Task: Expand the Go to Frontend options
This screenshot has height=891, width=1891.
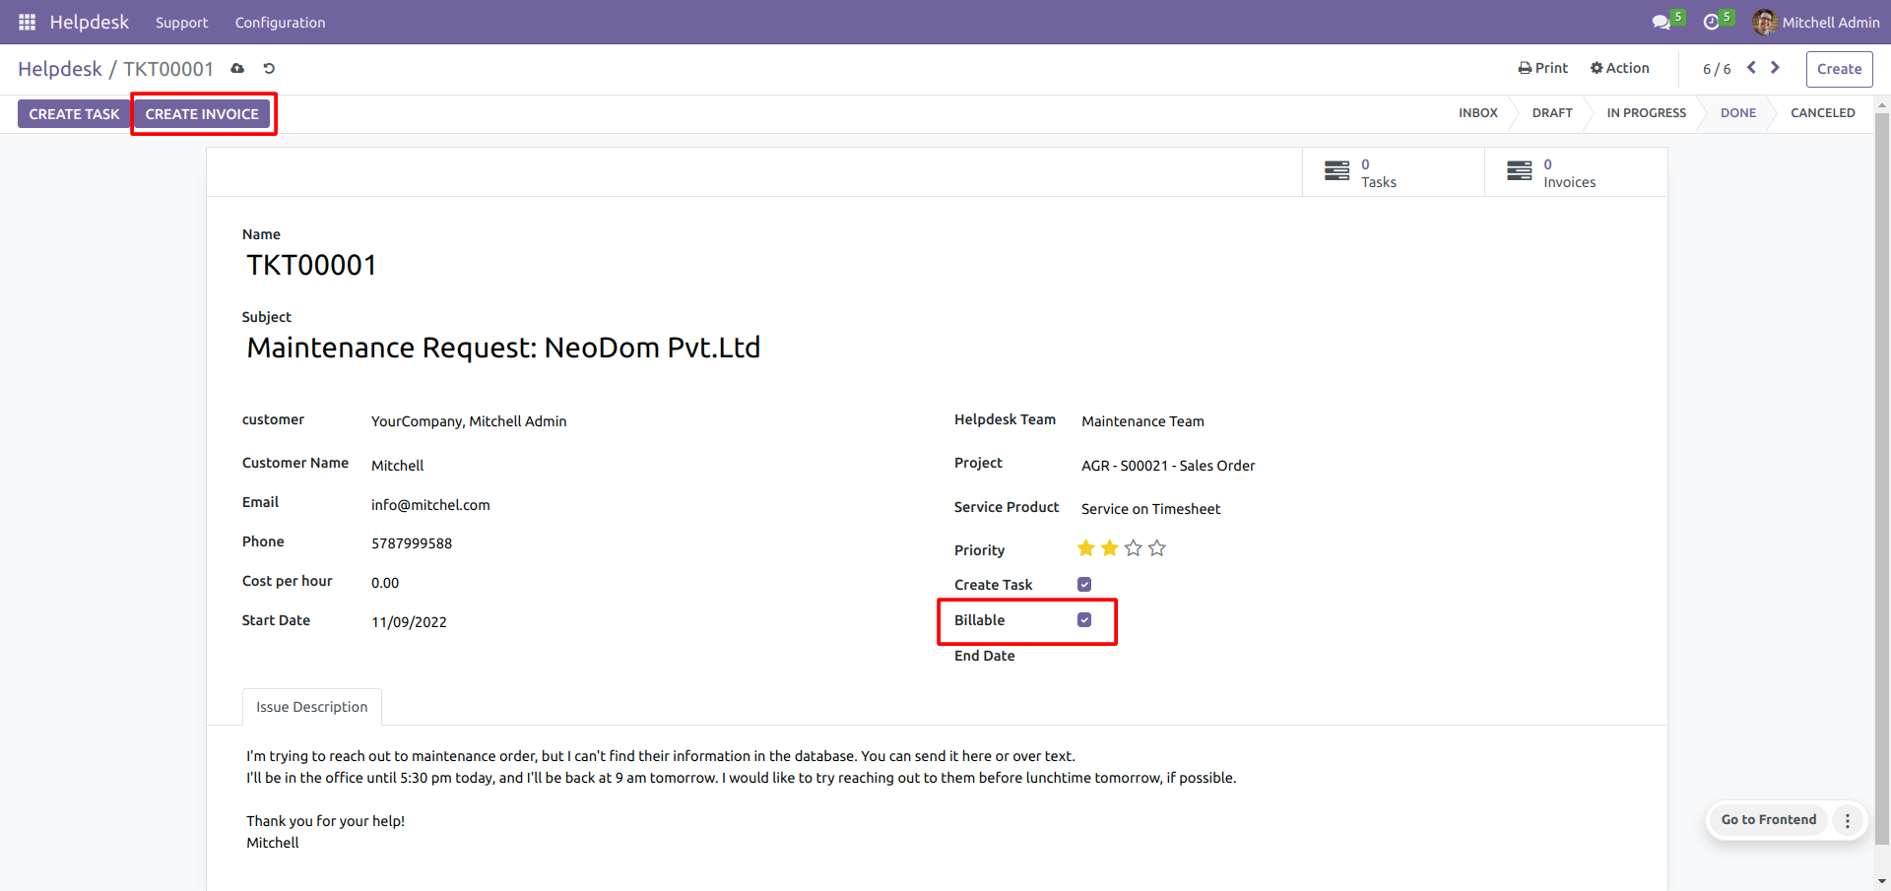Action: [x=1848, y=820]
